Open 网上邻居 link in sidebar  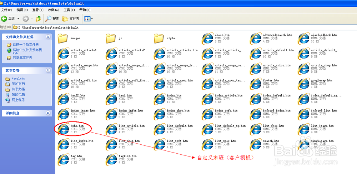click(18, 100)
